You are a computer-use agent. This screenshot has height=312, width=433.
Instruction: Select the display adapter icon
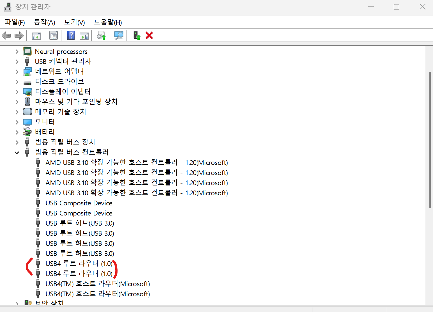point(27,92)
